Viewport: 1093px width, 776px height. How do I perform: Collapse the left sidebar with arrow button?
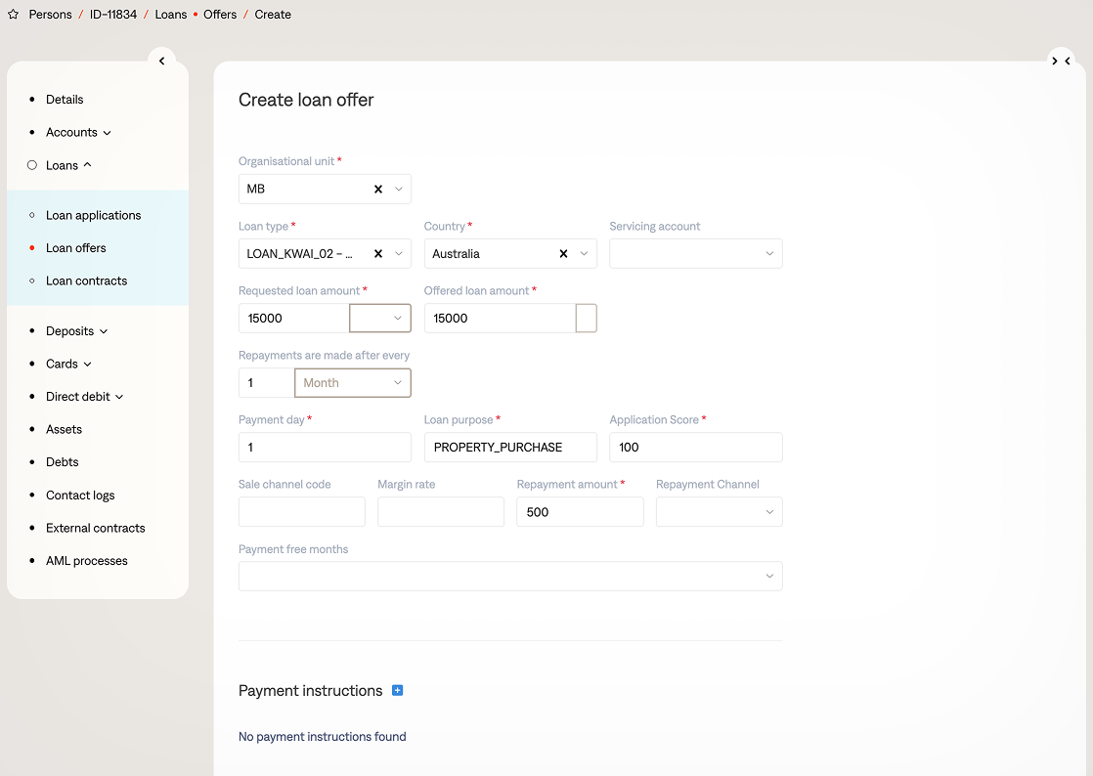(x=161, y=61)
